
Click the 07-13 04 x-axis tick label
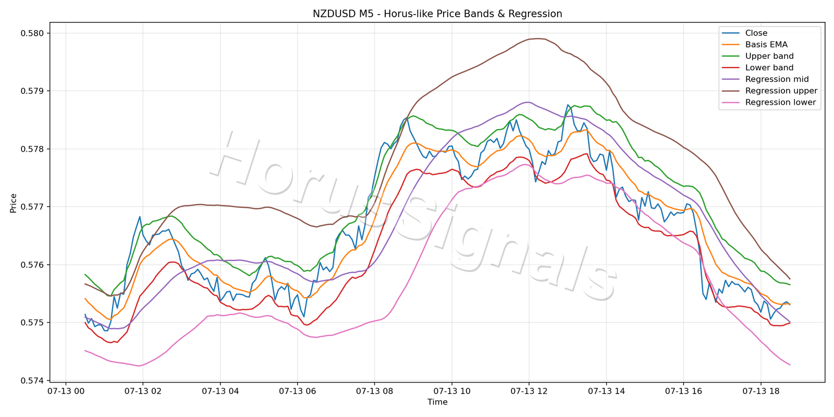pos(220,391)
